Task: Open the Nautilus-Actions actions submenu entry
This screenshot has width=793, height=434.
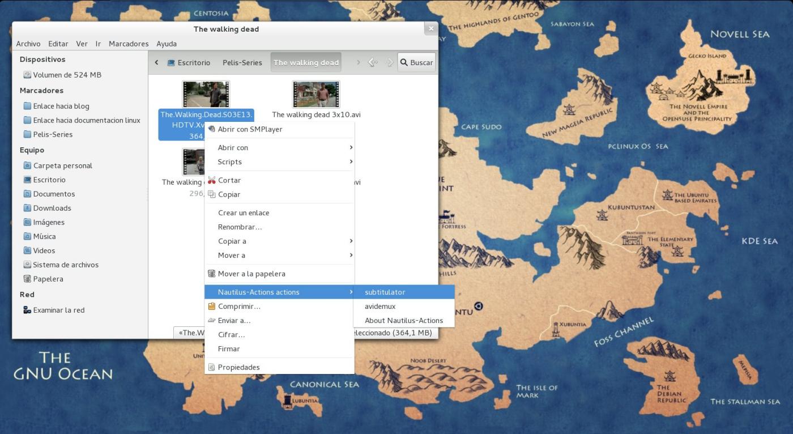Action: coord(279,292)
